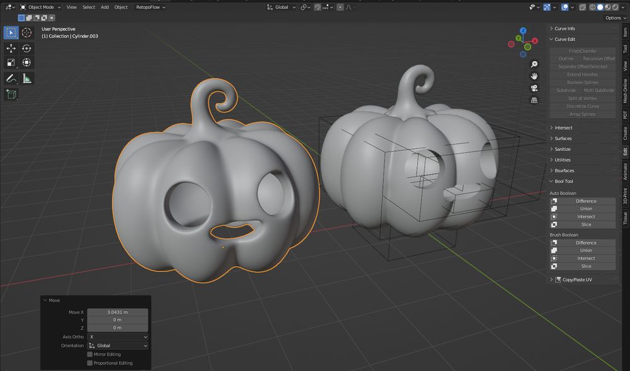630x371 pixels.
Task: Select the Measure tool
Action: coord(26,78)
